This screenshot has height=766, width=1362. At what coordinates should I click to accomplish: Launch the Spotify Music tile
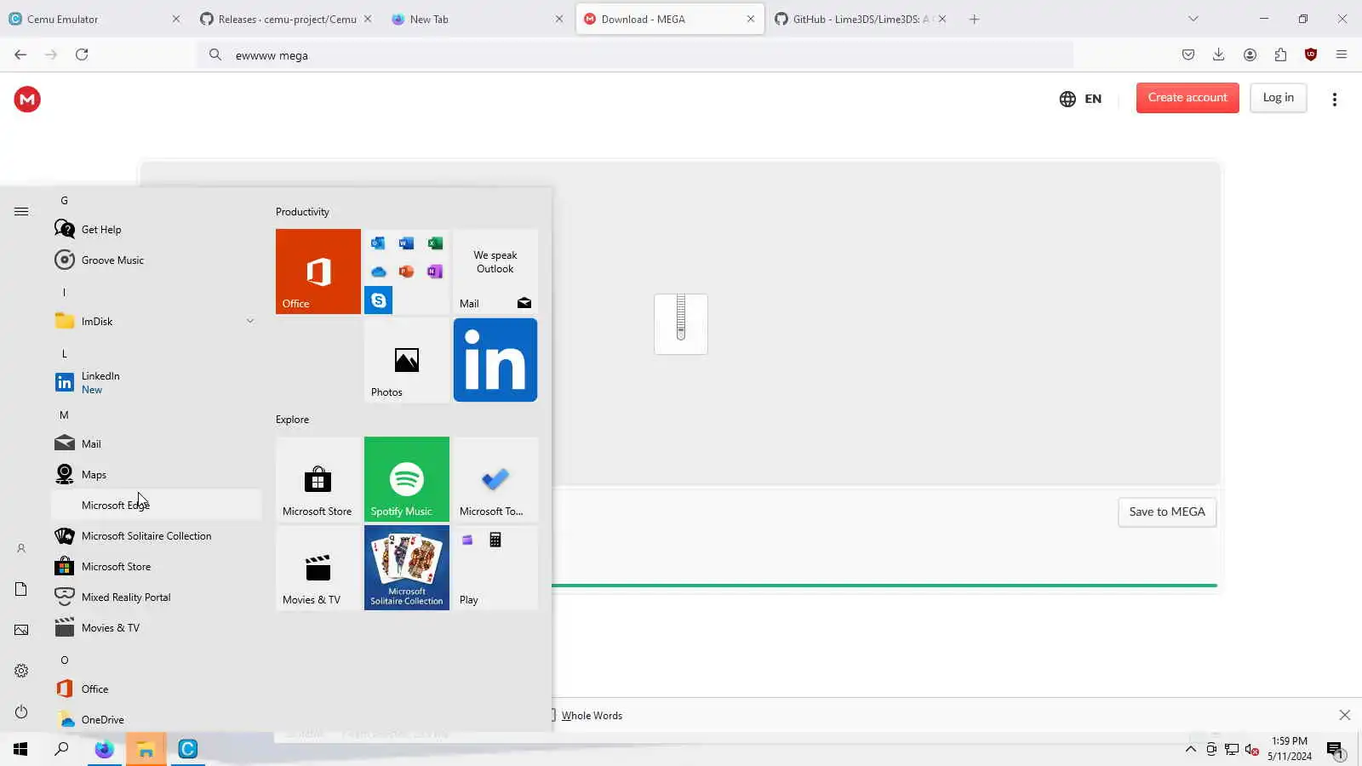[407, 479]
